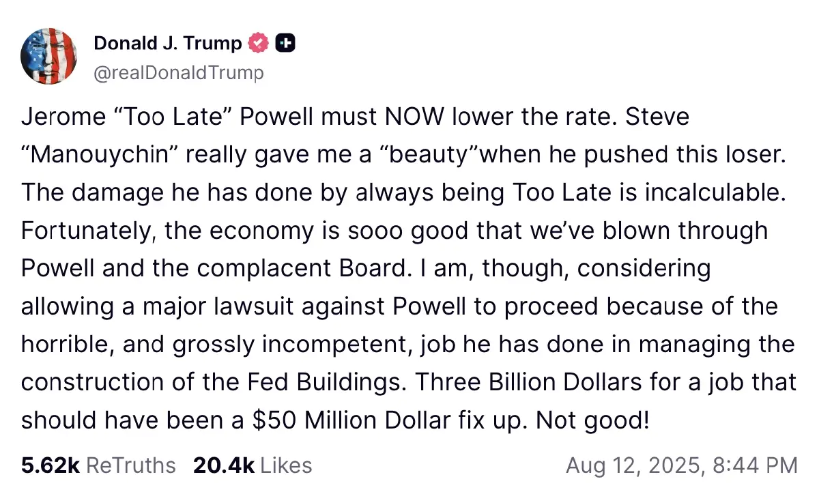Click the closing "Not good!" sentence
The height and width of the screenshot is (492, 819).
[592, 420]
